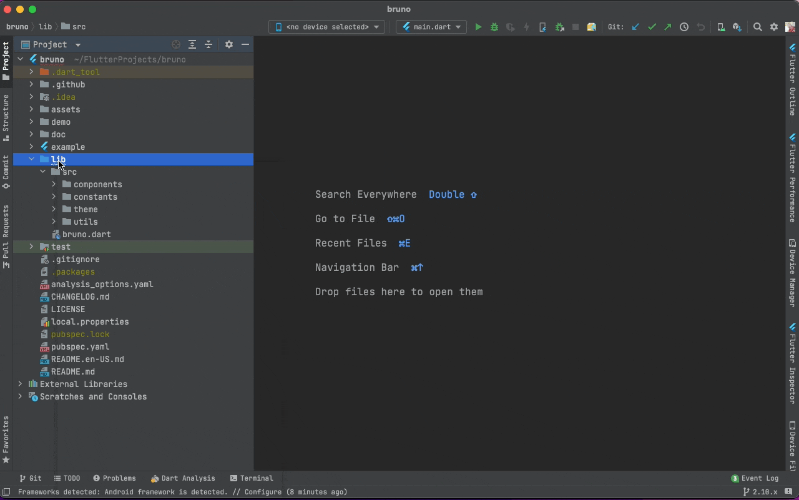Screen dimensions: 799x500
Task: Click the Git Push arrow icon
Action: coord(668,27)
